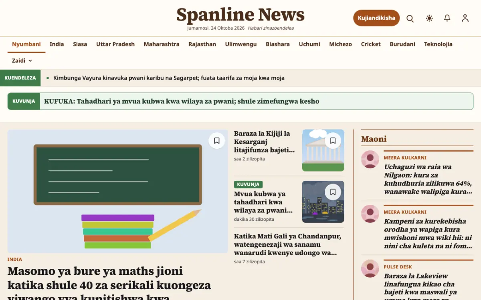Open Mvua kubwa ya tahadhari headline
Image resolution: width=481 pixels, height=300 pixels.
click(x=263, y=202)
